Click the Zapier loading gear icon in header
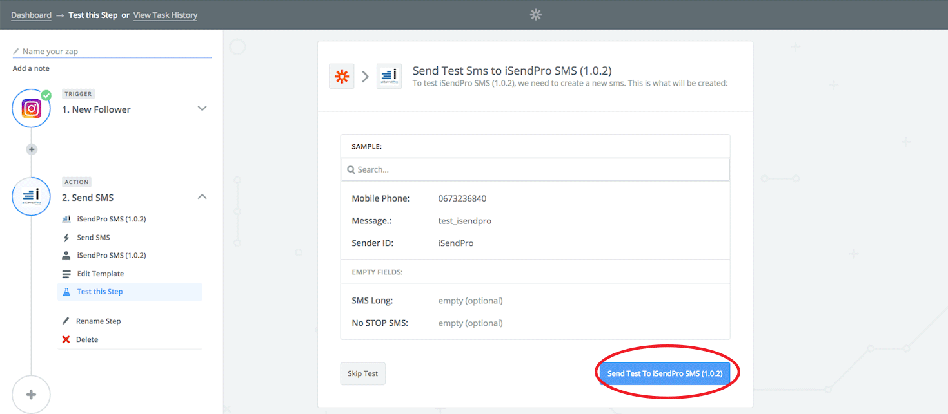This screenshot has width=948, height=414. (536, 14)
